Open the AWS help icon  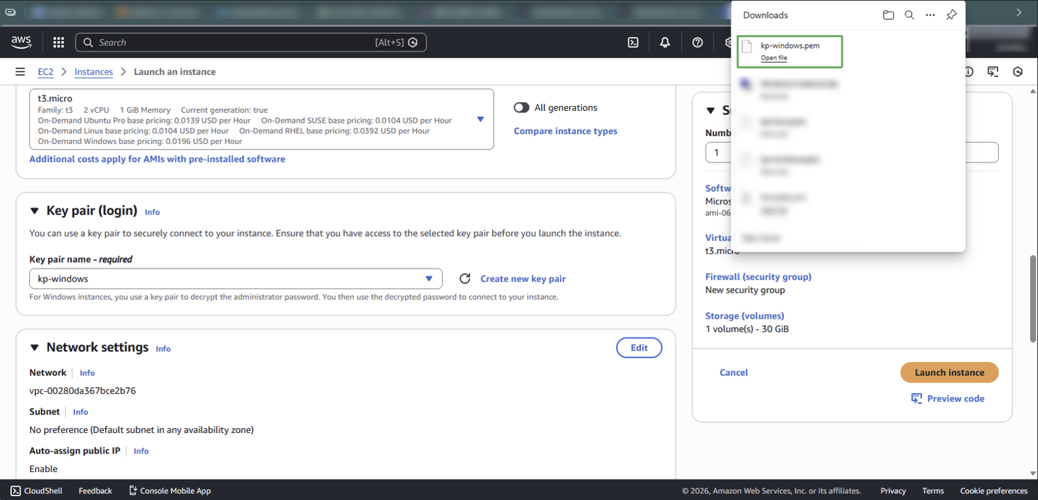coord(698,42)
